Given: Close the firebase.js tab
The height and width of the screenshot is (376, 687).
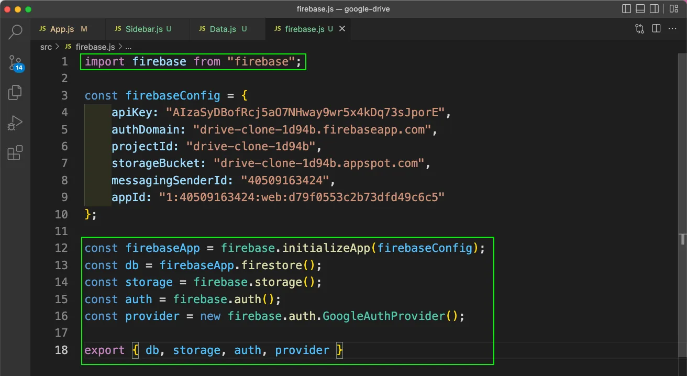Looking at the screenshot, I should (x=342, y=29).
